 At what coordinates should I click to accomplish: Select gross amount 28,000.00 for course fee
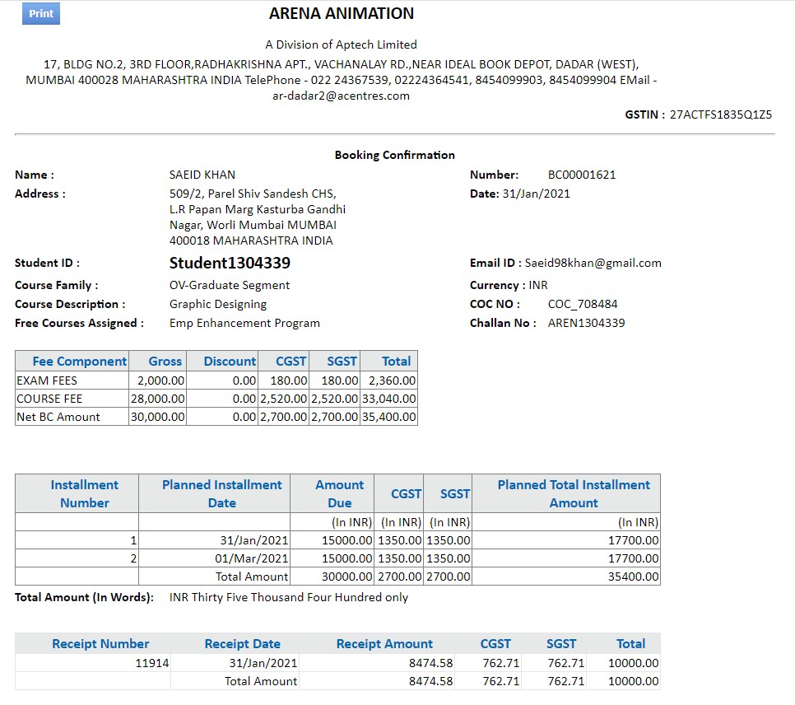tap(158, 399)
